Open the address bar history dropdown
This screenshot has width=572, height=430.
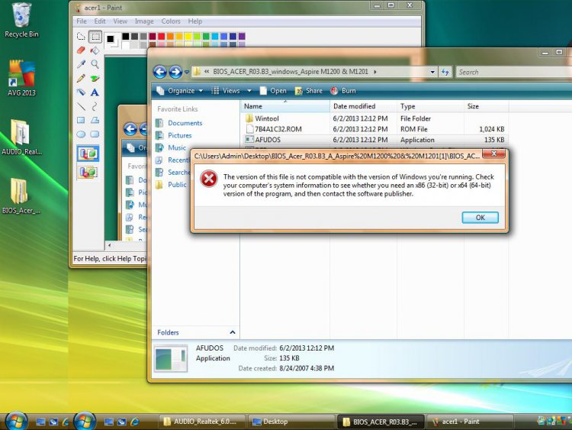[x=432, y=72]
